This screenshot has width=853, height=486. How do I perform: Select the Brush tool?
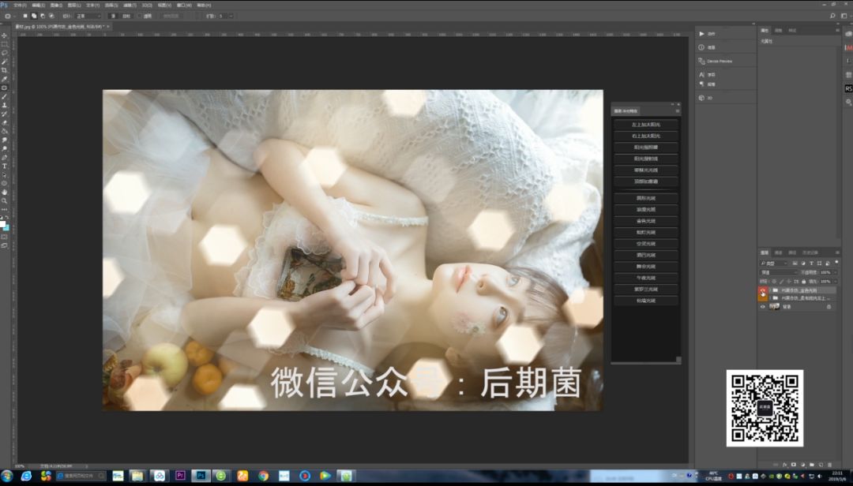tap(5, 96)
